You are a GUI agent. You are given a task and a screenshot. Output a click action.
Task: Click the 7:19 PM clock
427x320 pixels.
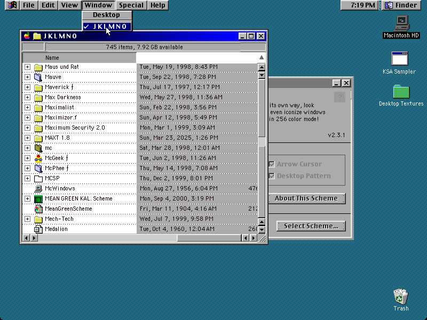coord(359,5)
